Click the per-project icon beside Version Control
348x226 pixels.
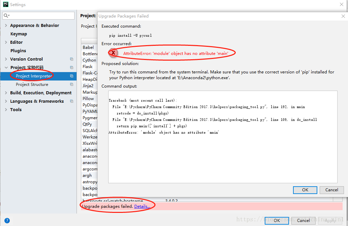pos(71,59)
